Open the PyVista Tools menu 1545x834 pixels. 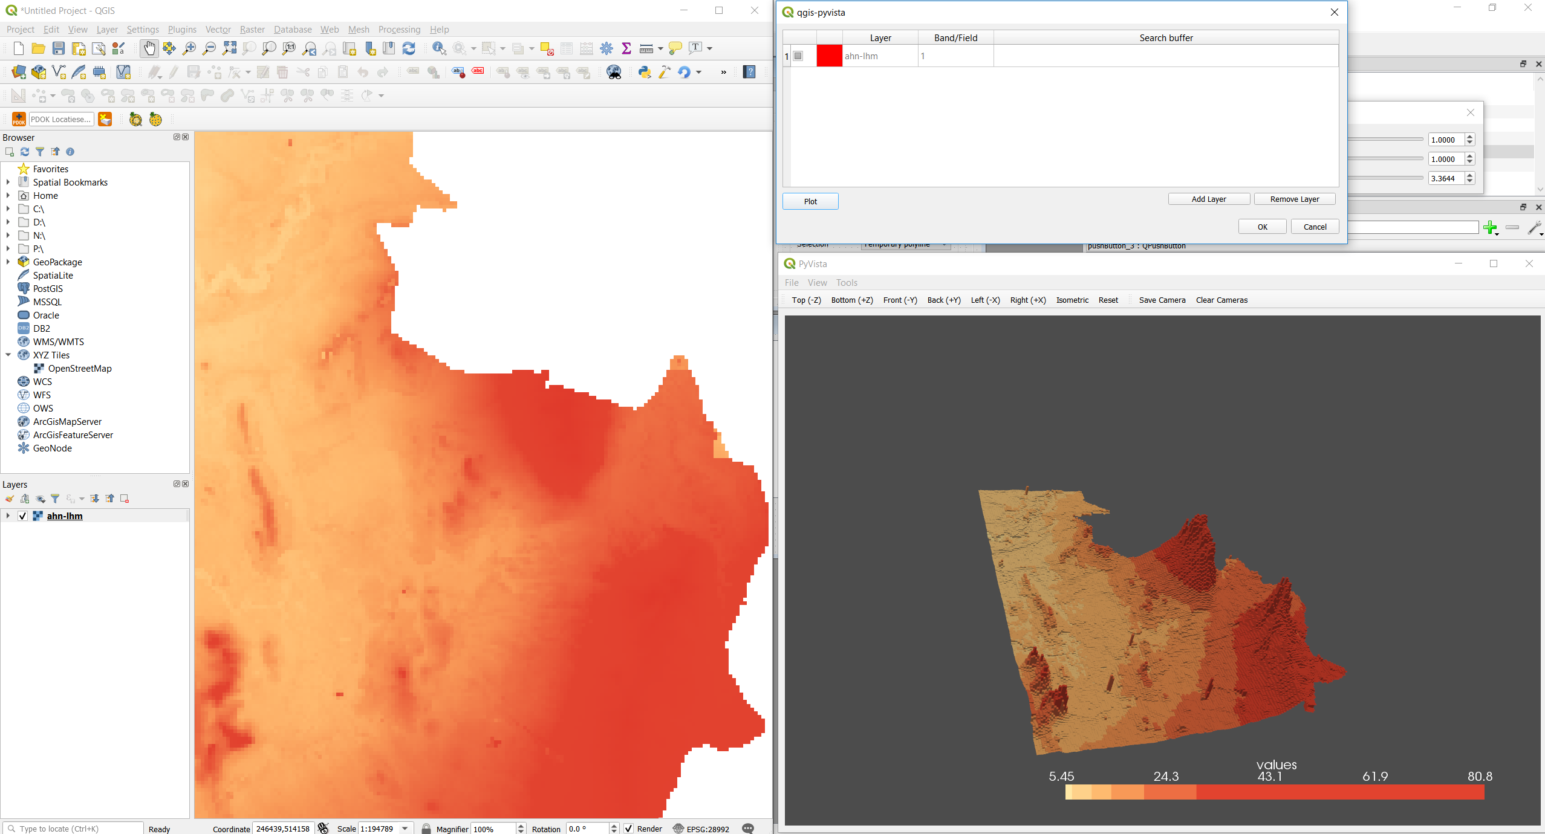[x=847, y=282]
